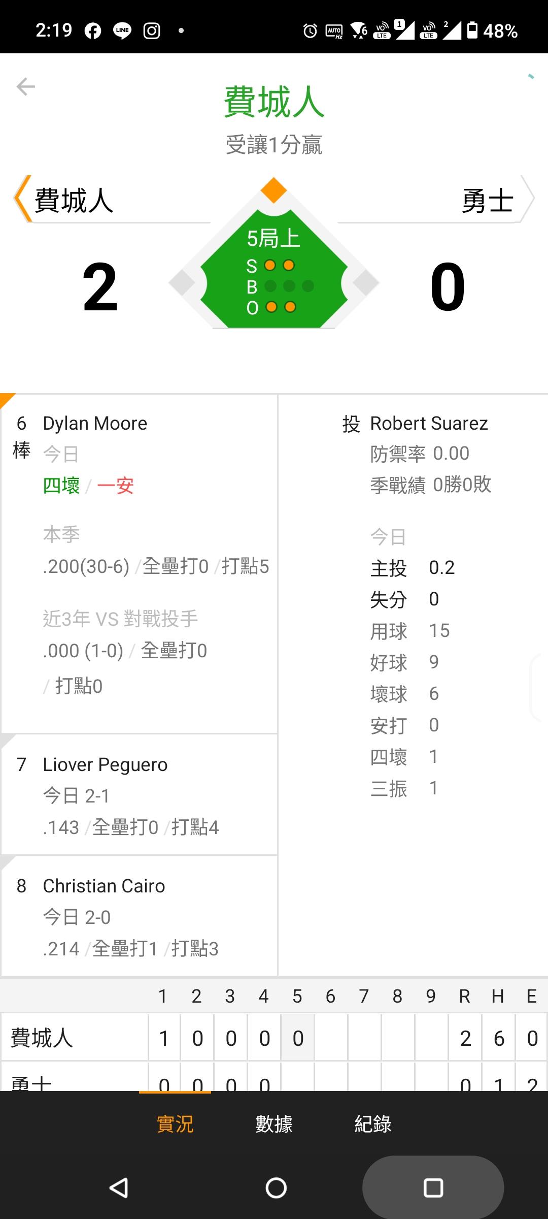Tap batter Dylan Moore name
This screenshot has height=1219, width=548.
(95, 423)
